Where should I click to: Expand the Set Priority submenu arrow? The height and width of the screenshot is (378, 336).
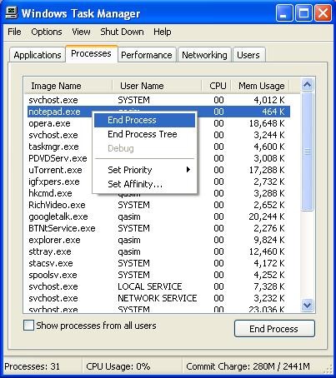click(188, 170)
